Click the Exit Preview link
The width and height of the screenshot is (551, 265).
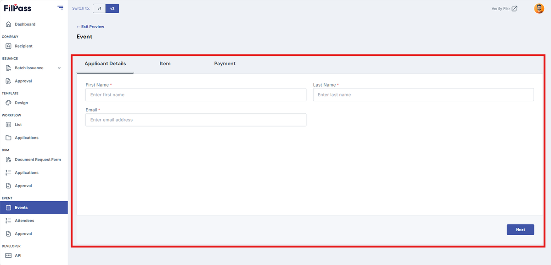(90, 27)
